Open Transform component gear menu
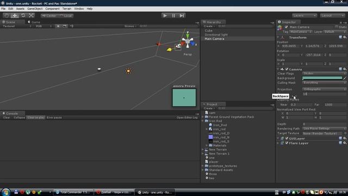The image size is (348, 196). [344, 38]
